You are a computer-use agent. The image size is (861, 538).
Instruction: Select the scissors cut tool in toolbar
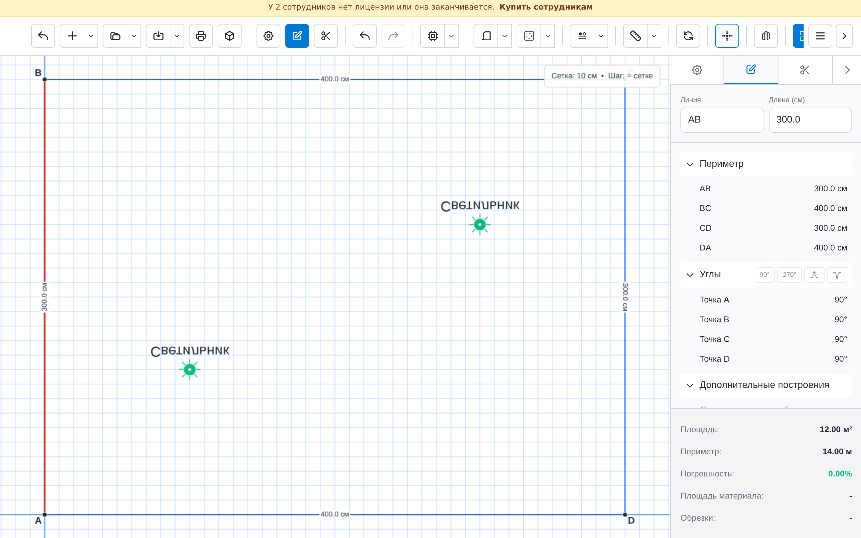[x=326, y=36]
